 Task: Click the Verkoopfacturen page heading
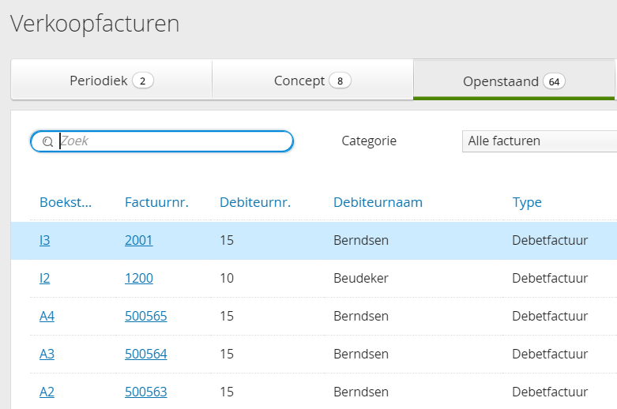(x=95, y=24)
